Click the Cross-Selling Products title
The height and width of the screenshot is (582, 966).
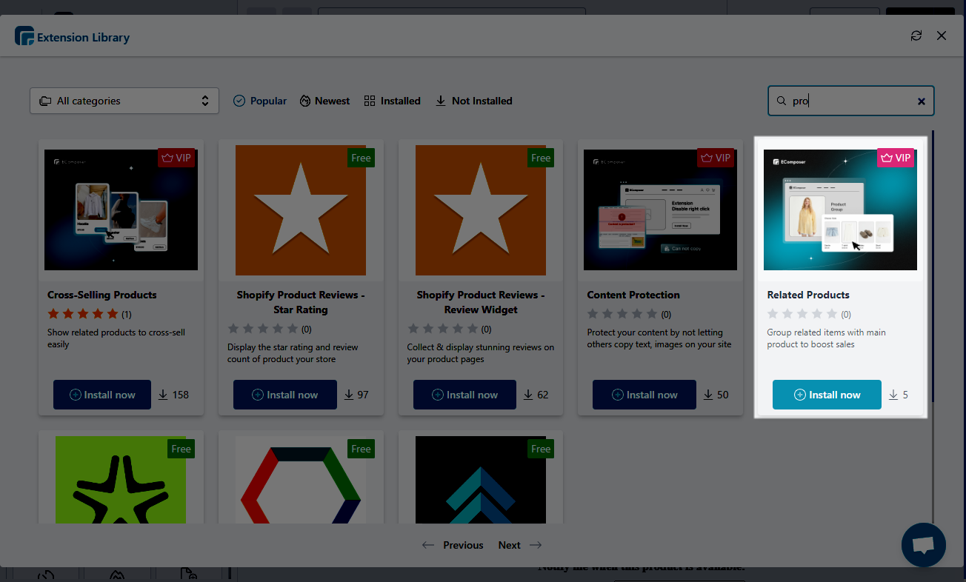click(102, 295)
